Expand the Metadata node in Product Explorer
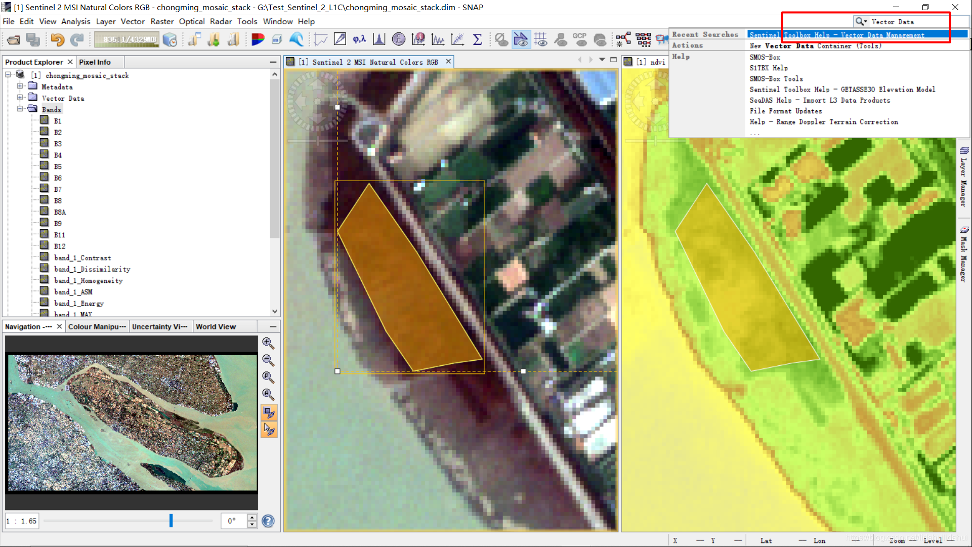 19,87
